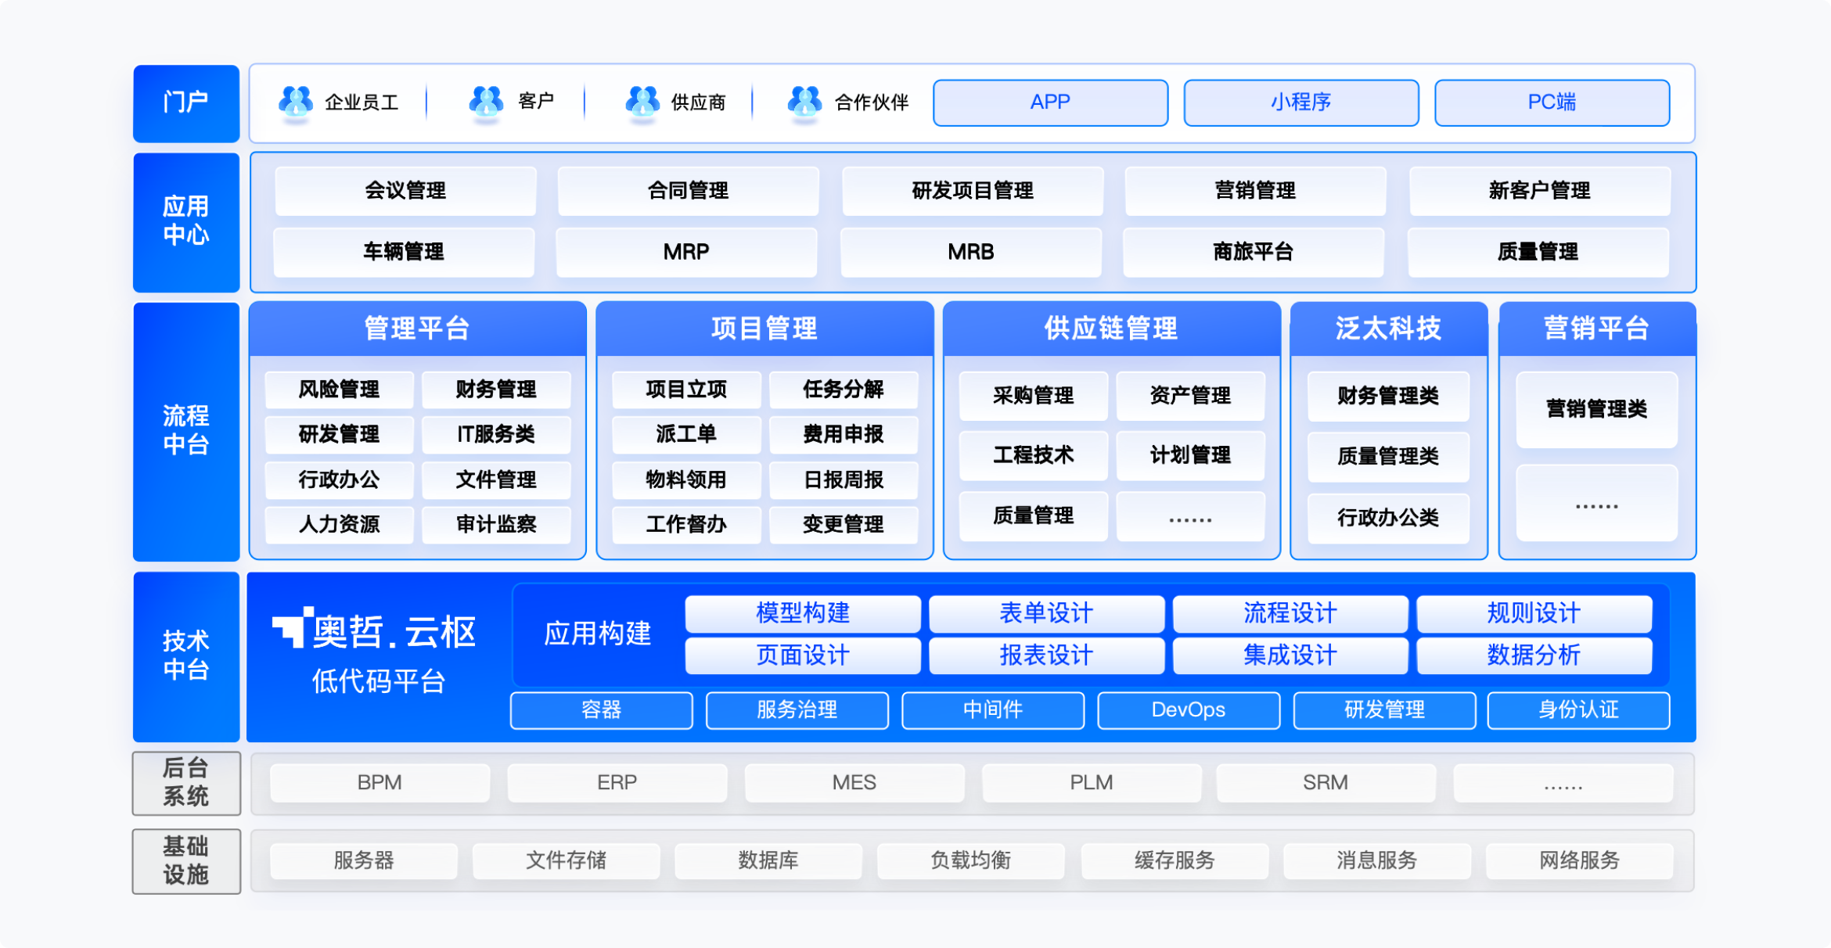Open the 会议管理 application tile
Image resolution: width=1831 pixels, height=948 pixels.
coord(405,190)
